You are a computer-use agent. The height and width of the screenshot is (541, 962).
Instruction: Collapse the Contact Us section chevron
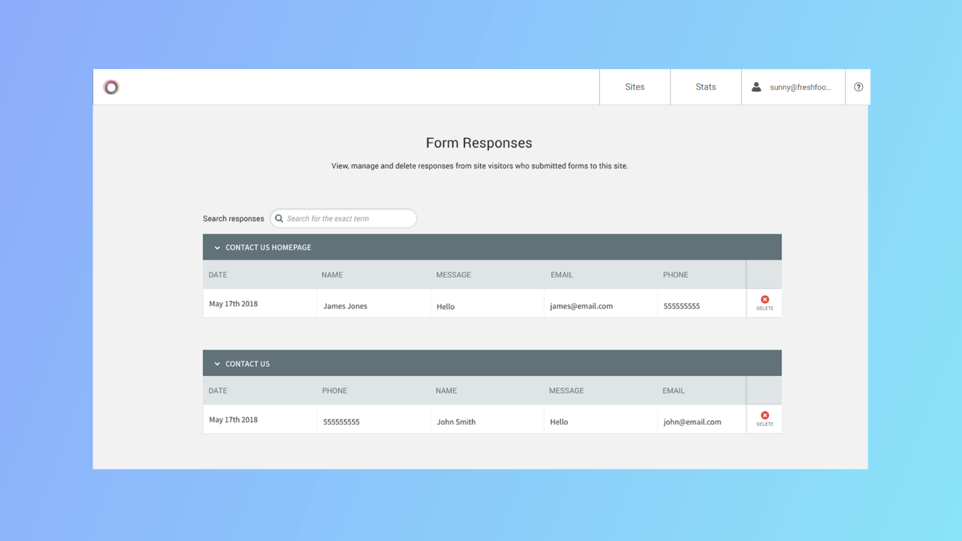(x=217, y=364)
